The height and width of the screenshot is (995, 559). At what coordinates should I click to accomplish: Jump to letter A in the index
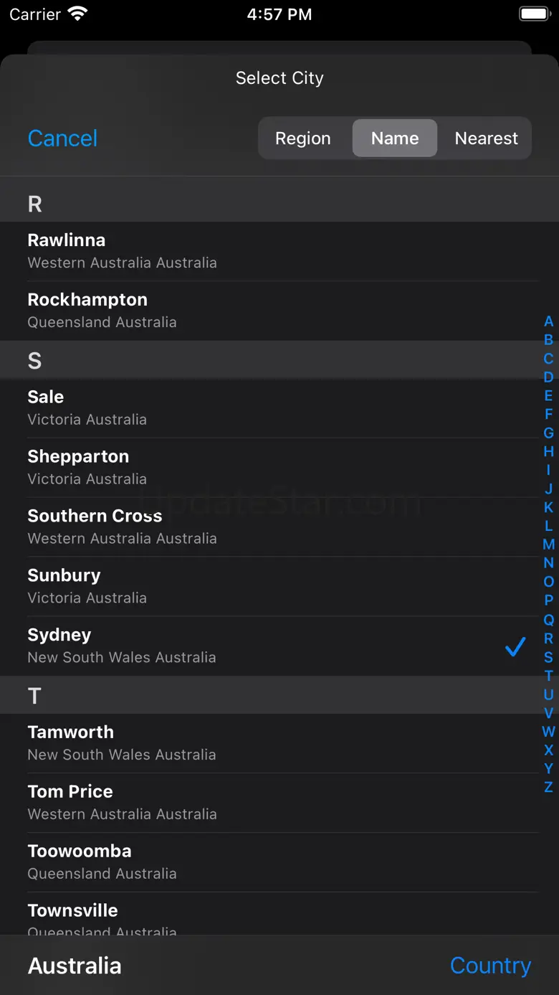click(548, 321)
